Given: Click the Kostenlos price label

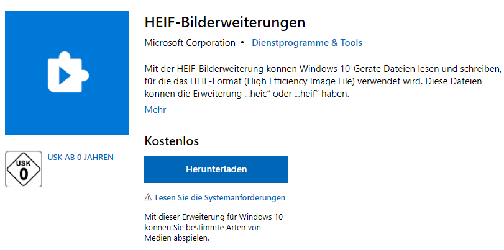Looking at the screenshot, I should (x=172, y=141).
